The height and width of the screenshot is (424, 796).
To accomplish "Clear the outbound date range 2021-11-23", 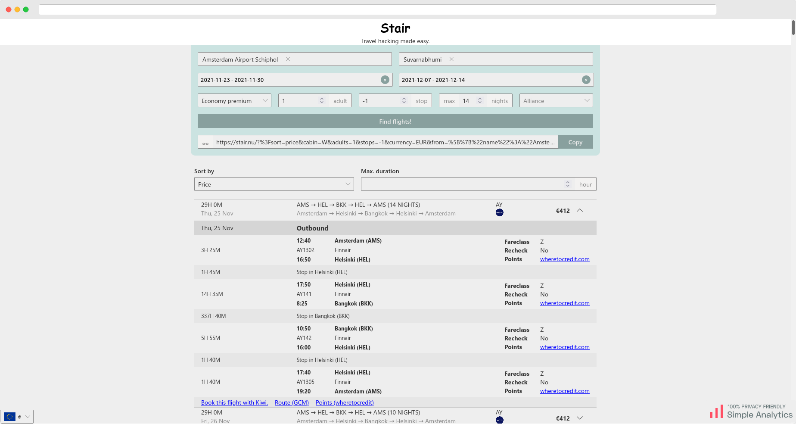I will click(385, 80).
